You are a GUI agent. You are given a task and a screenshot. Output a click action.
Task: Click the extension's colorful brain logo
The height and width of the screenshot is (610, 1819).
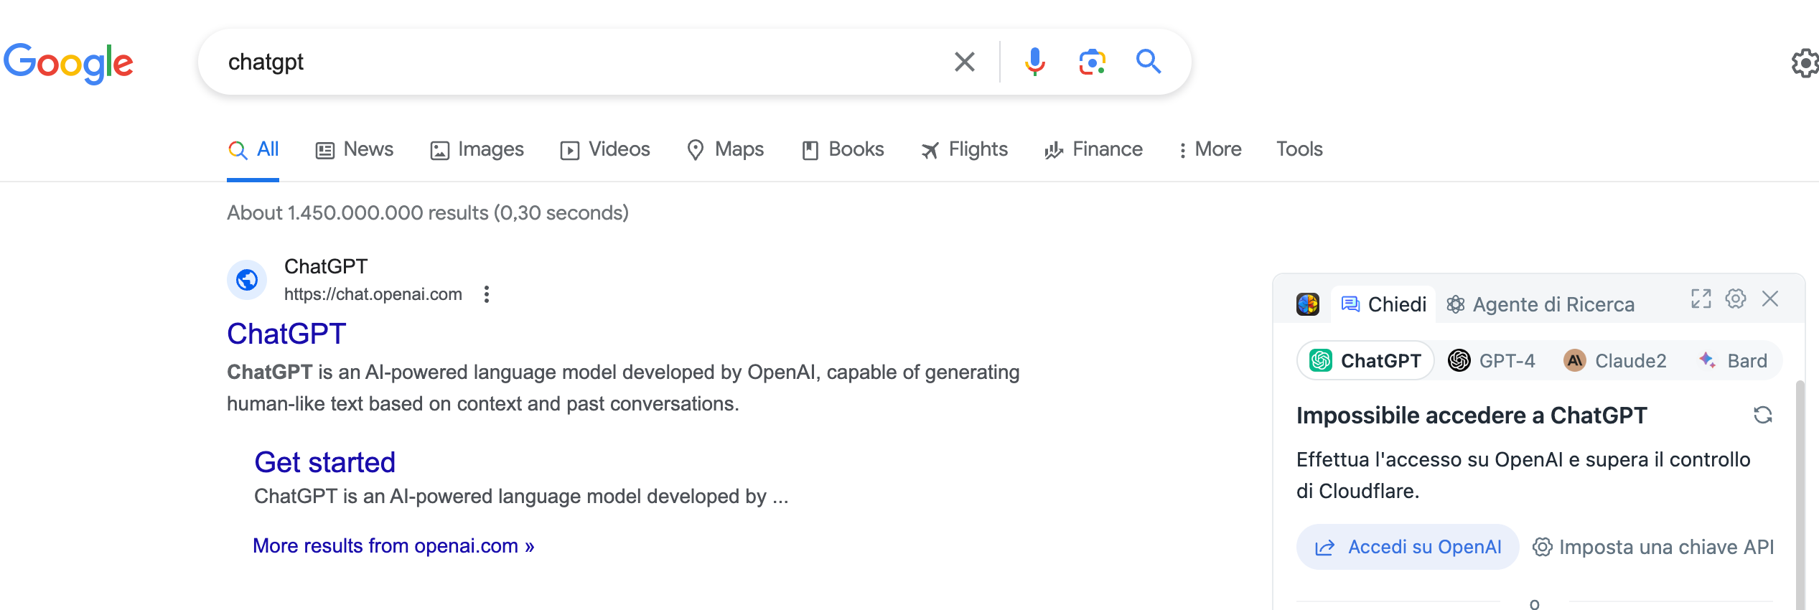pos(1308,304)
